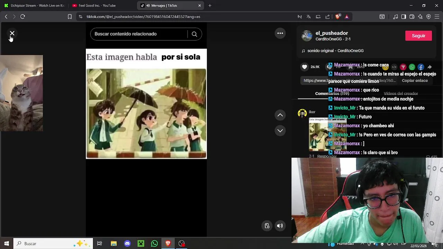Image resolution: width=443 pixels, height=249 pixels.
Task: Open File Explorer from taskbar
Action: tap(114, 243)
